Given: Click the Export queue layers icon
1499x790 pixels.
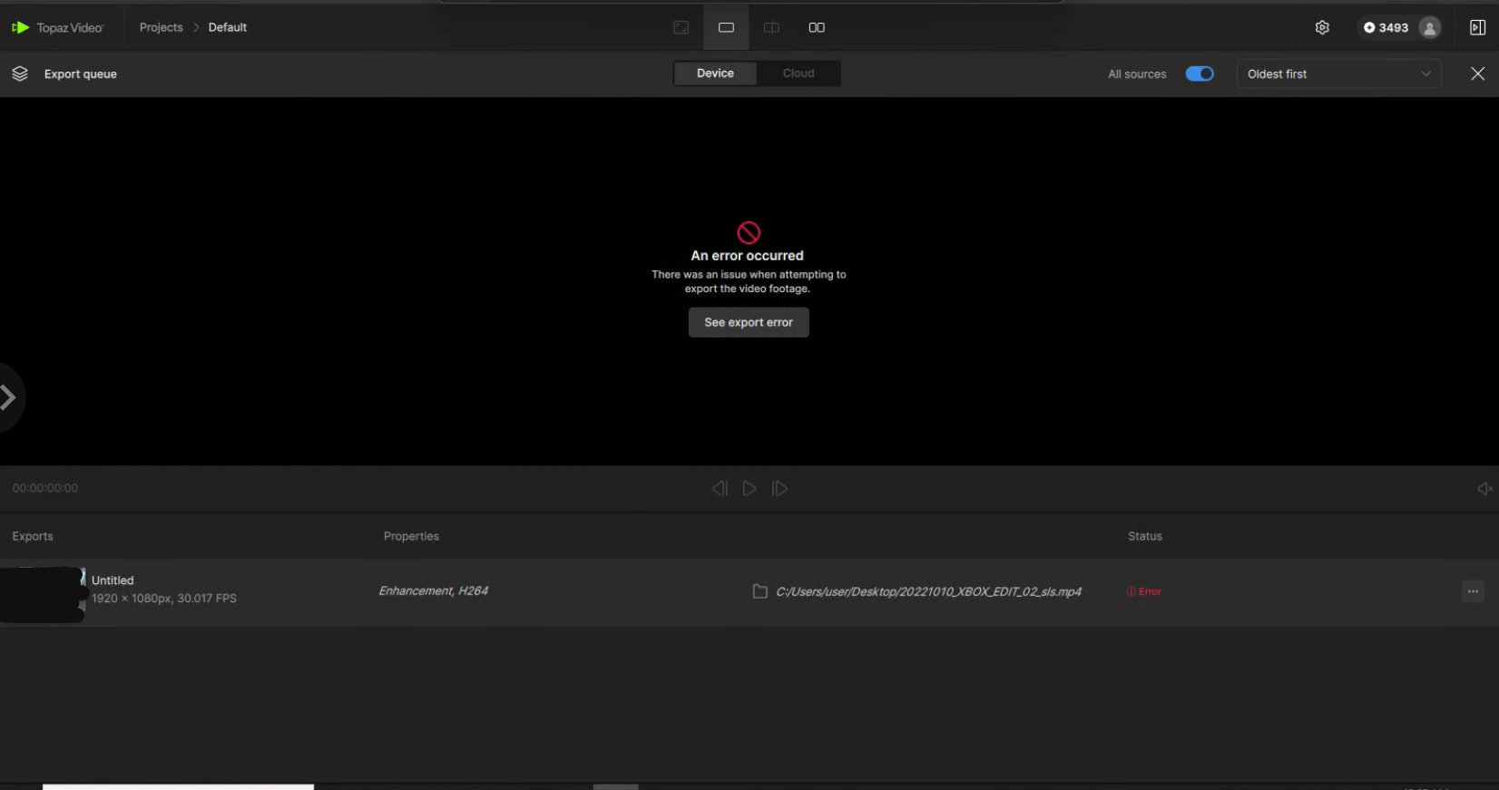Looking at the screenshot, I should click(x=20, y=73).
